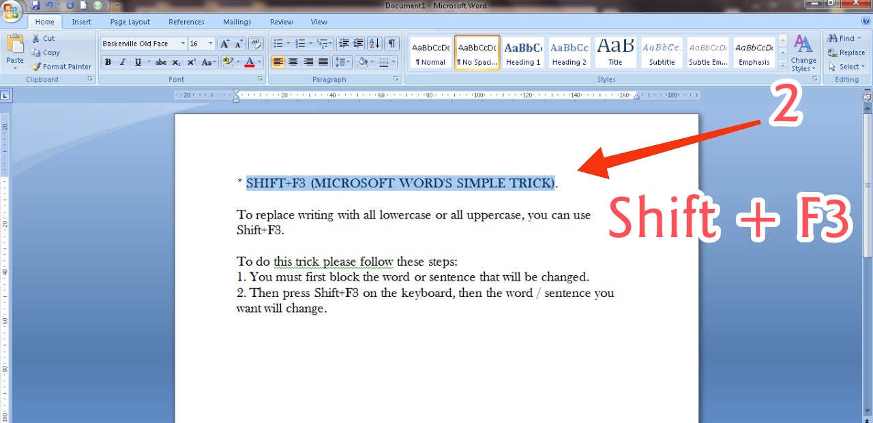Open the Customize Quick Access Toolbar dropdown
Image resolution: width=873 pixels, height=423 pixels.
[x=117, y=5]
